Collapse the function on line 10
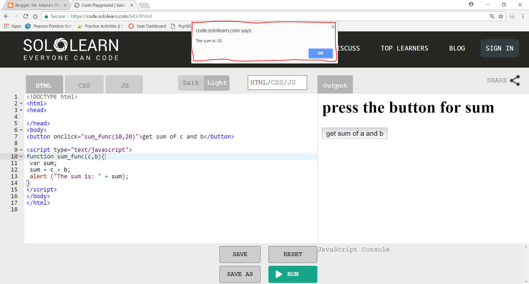Image resolution: width=529 pixels, height=284 pixels. point(21,157)
